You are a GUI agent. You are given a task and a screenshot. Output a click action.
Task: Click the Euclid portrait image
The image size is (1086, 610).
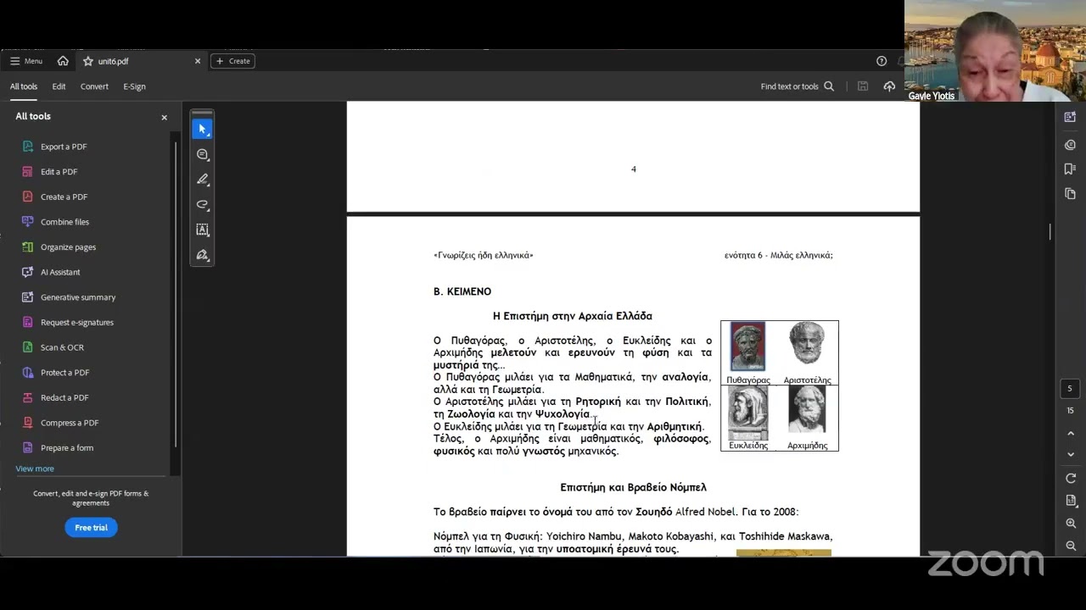(x=747, y=413)
